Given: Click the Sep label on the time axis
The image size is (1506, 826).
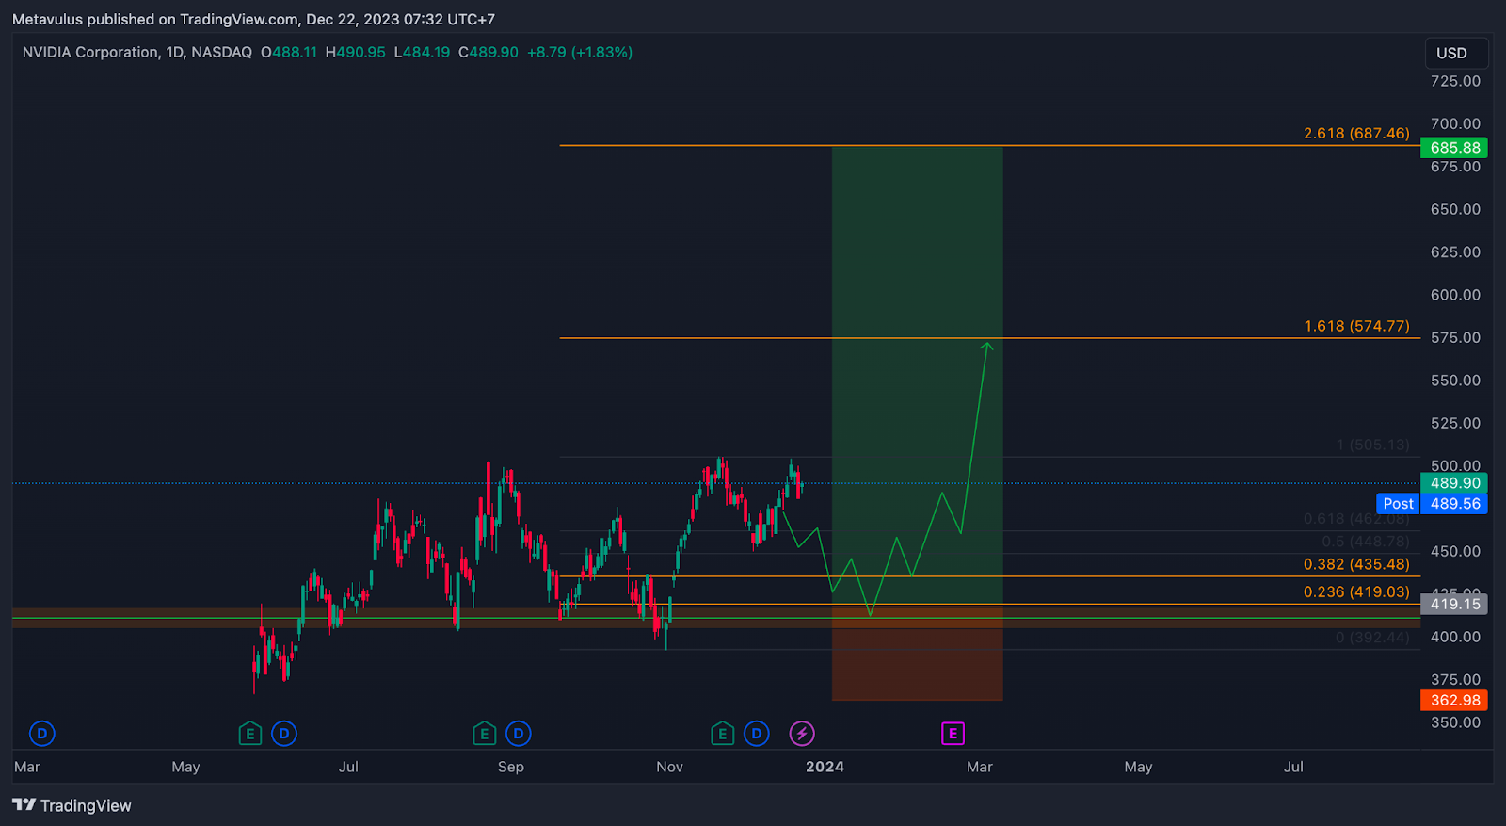Looking at the screenshot, I should 511,767.
